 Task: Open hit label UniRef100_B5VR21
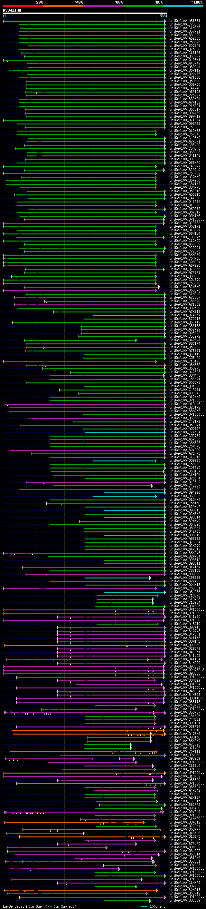click(184, 31)
